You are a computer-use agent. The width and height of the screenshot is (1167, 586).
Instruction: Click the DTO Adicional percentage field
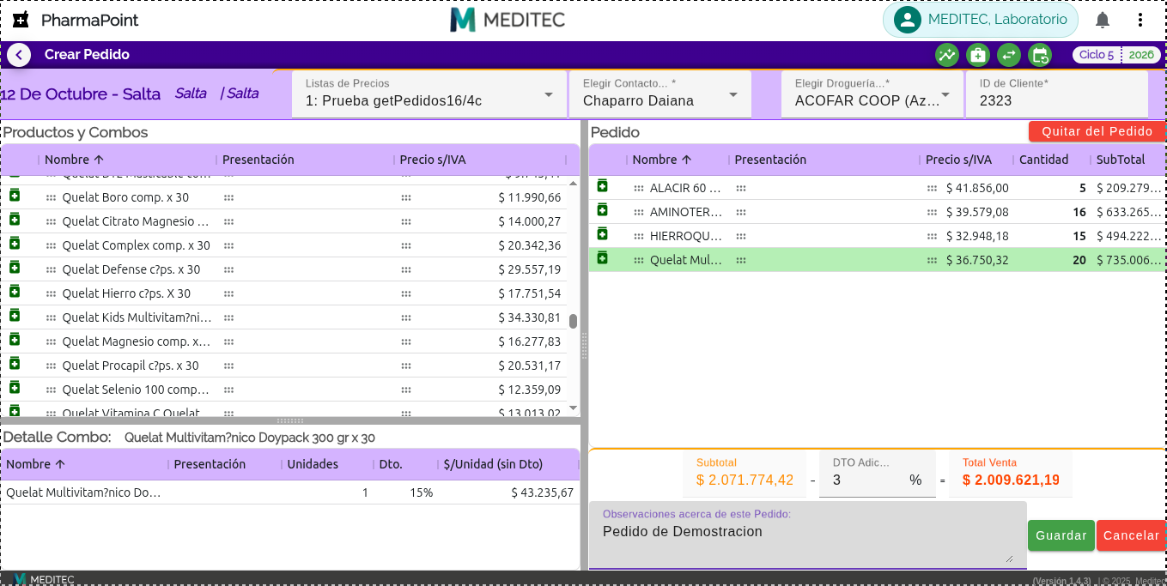877,473
